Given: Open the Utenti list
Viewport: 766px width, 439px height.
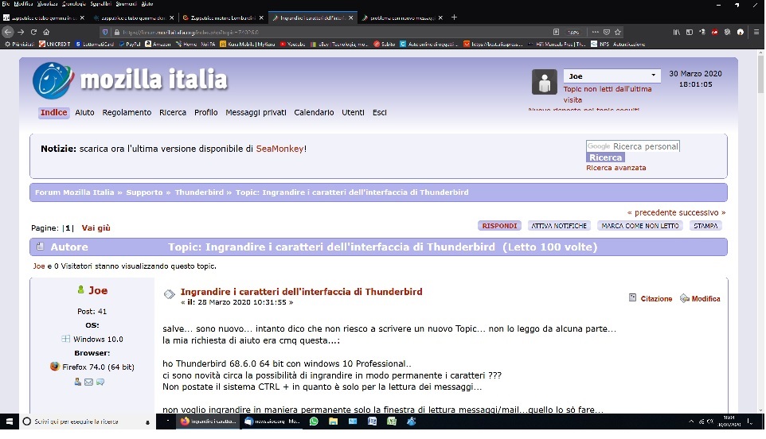Looking at the screenshot, I should pos(353,113).
